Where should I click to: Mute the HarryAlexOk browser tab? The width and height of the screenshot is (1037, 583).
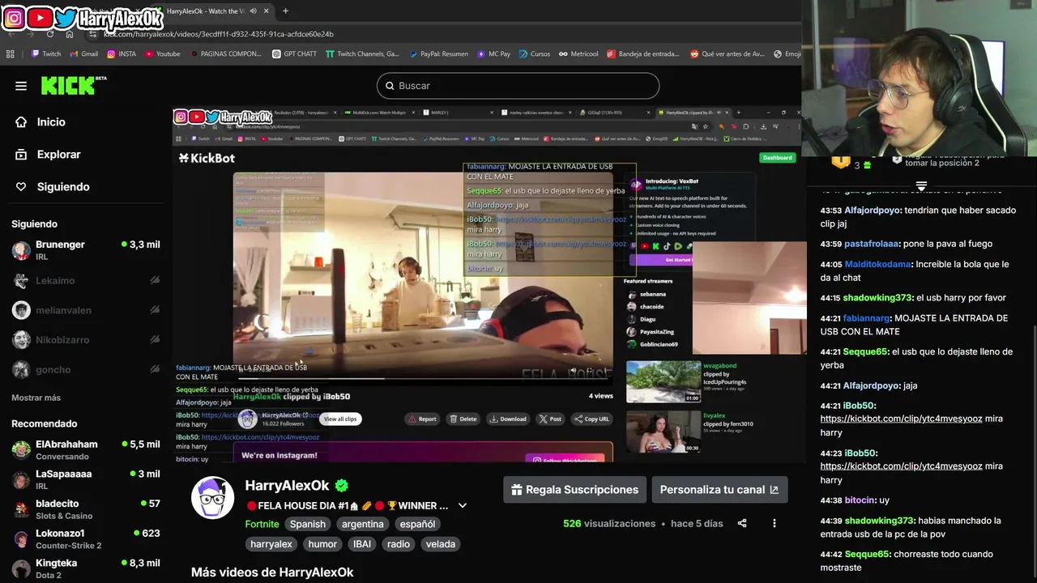point(254,11)
